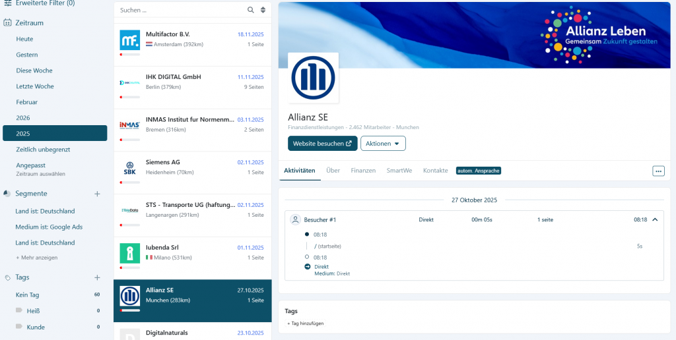Click the search magnifier icon
Screen dimensions: 676x340
[x=251, y=10]
